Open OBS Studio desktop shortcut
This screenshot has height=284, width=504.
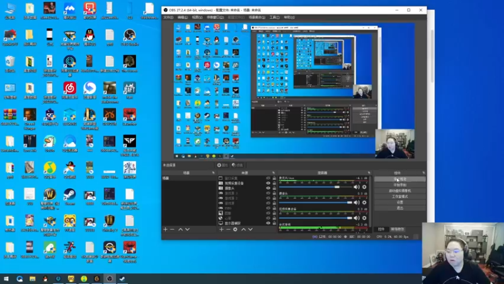130,37
